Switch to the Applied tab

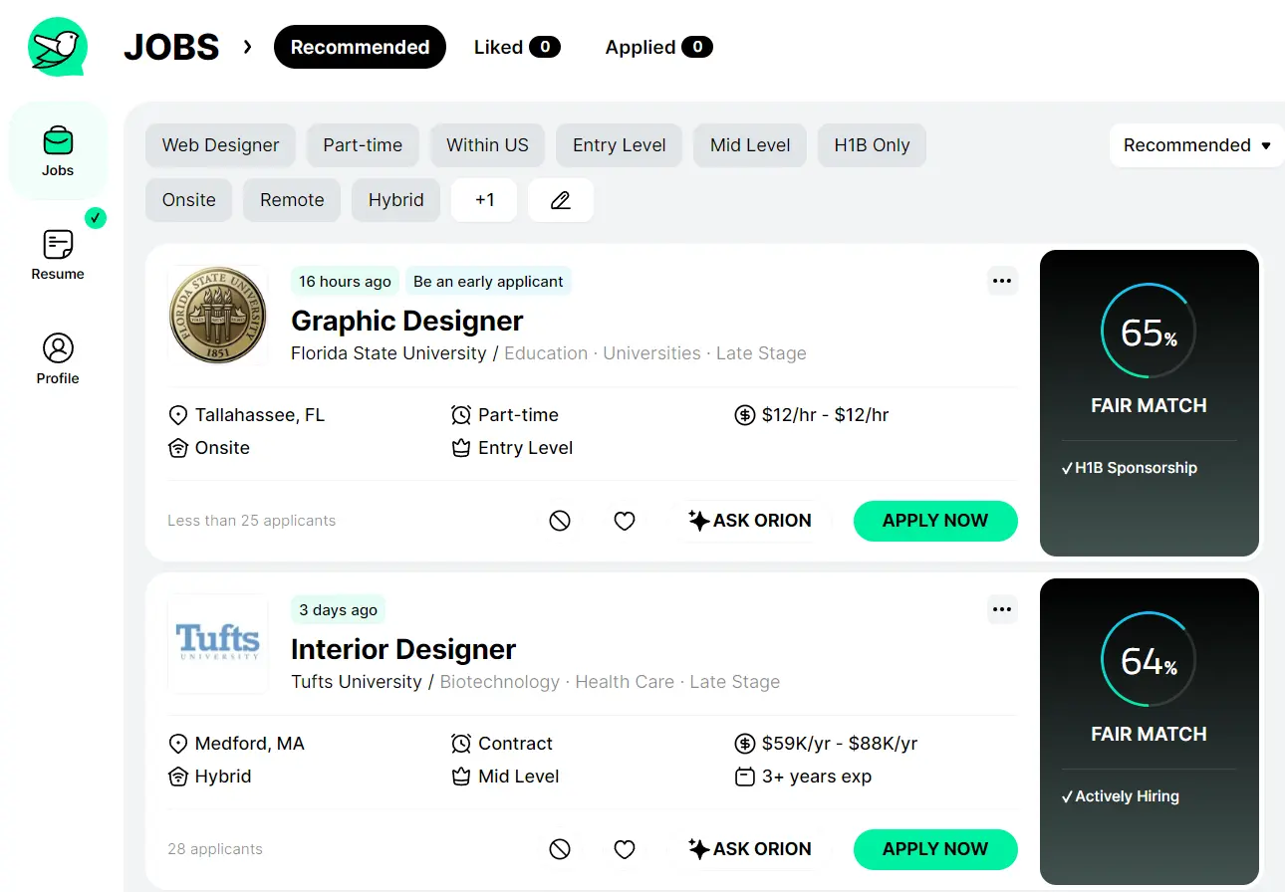(x=657, y=47)
